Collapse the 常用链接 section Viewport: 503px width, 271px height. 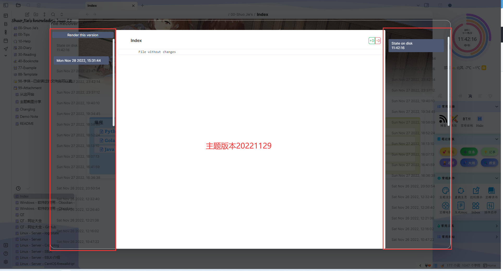(496, 107)
